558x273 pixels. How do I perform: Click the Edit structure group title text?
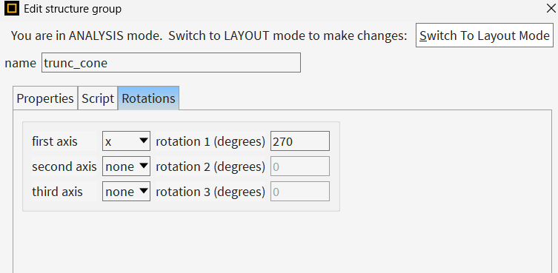coord(73,9)
